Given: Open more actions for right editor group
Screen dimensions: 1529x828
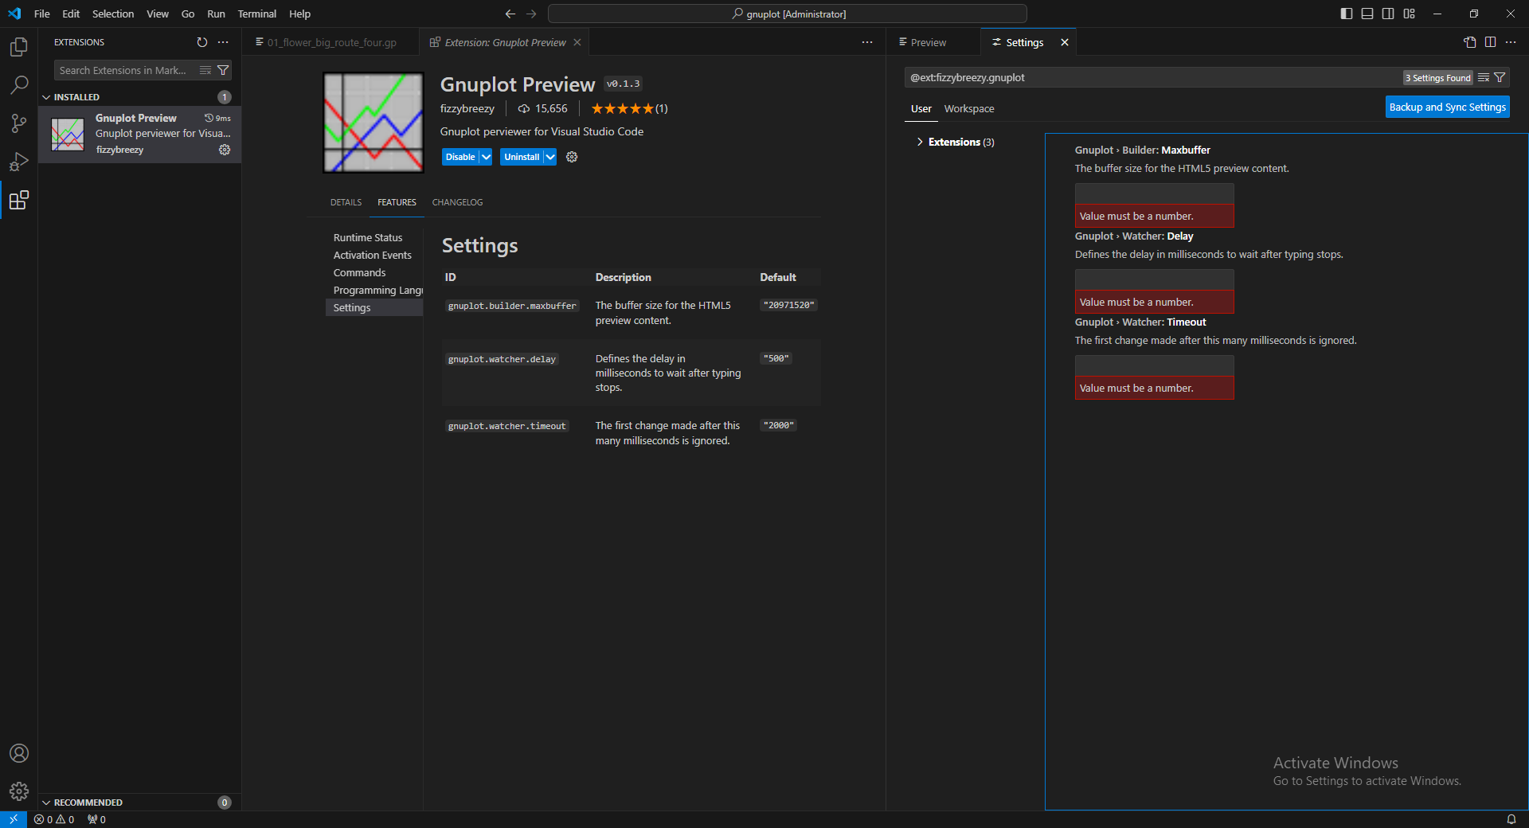Looking at the screenshot, I should pos(1511,42).
